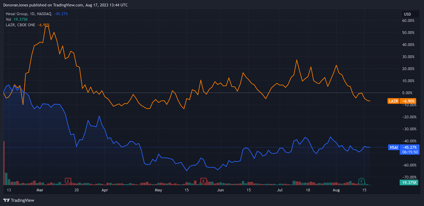
Task: Click the Jun label on the time axis
Action: 220,190
